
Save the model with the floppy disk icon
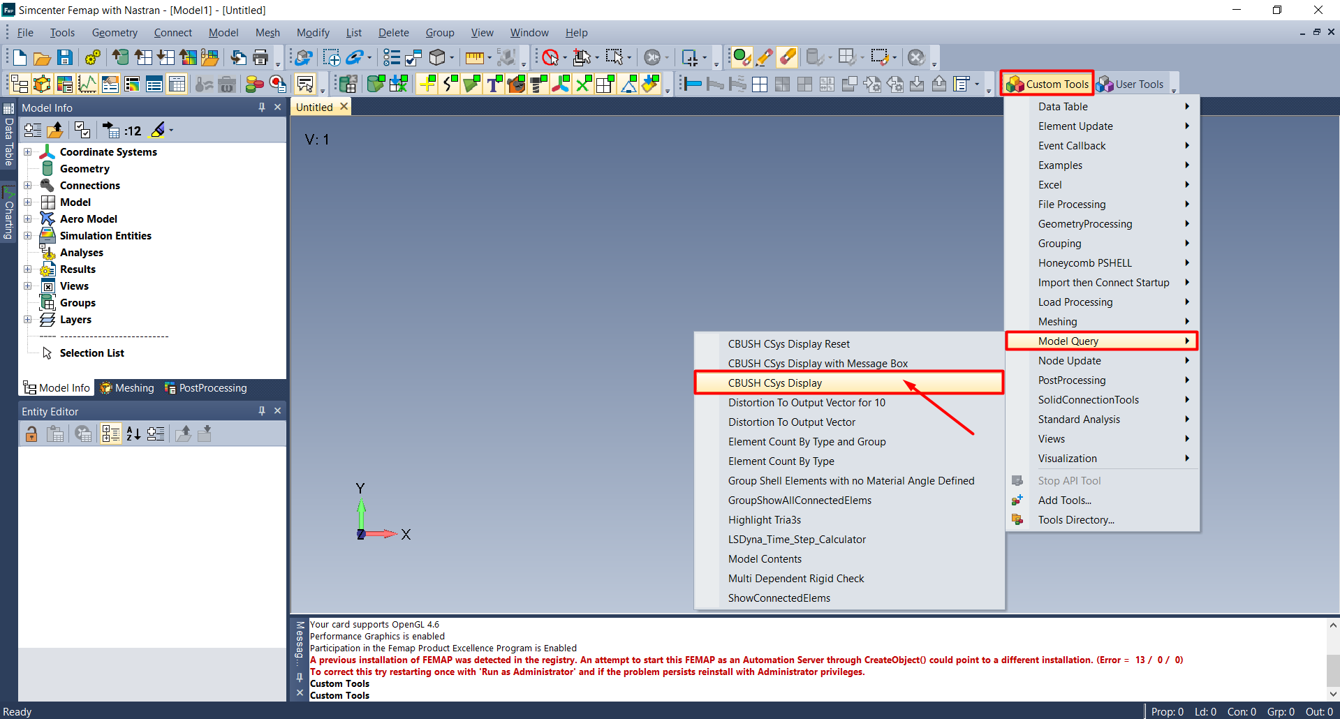pos(64,57)
